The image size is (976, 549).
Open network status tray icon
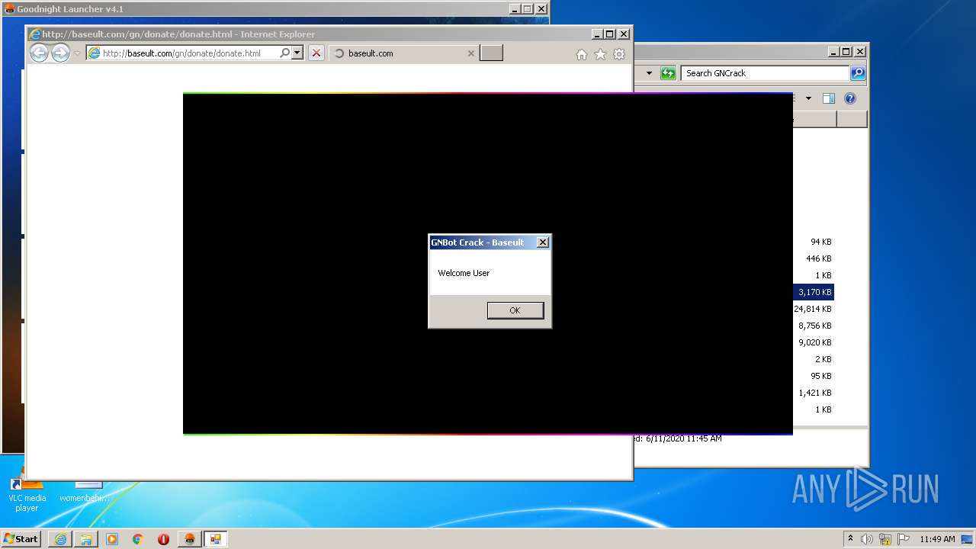point(885,539)
